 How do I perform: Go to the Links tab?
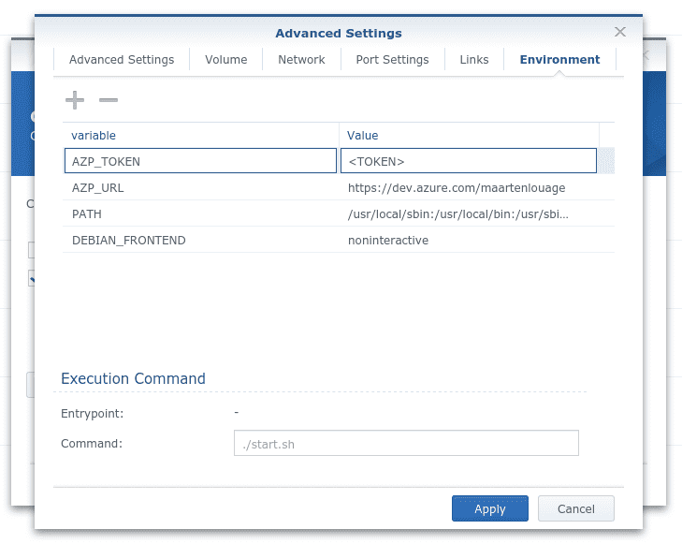click(474, 60)
